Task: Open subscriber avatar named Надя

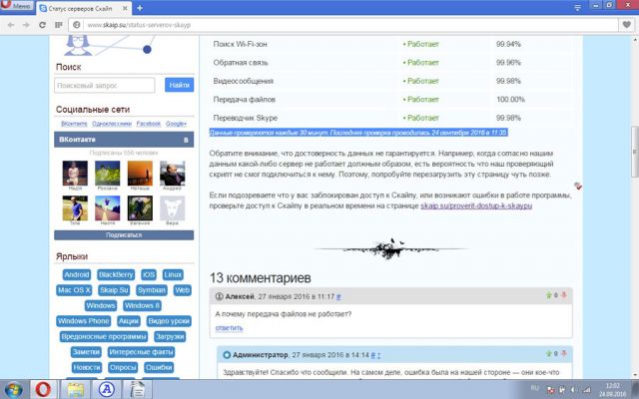Action: pyautogui.click(x=75, y=174)
